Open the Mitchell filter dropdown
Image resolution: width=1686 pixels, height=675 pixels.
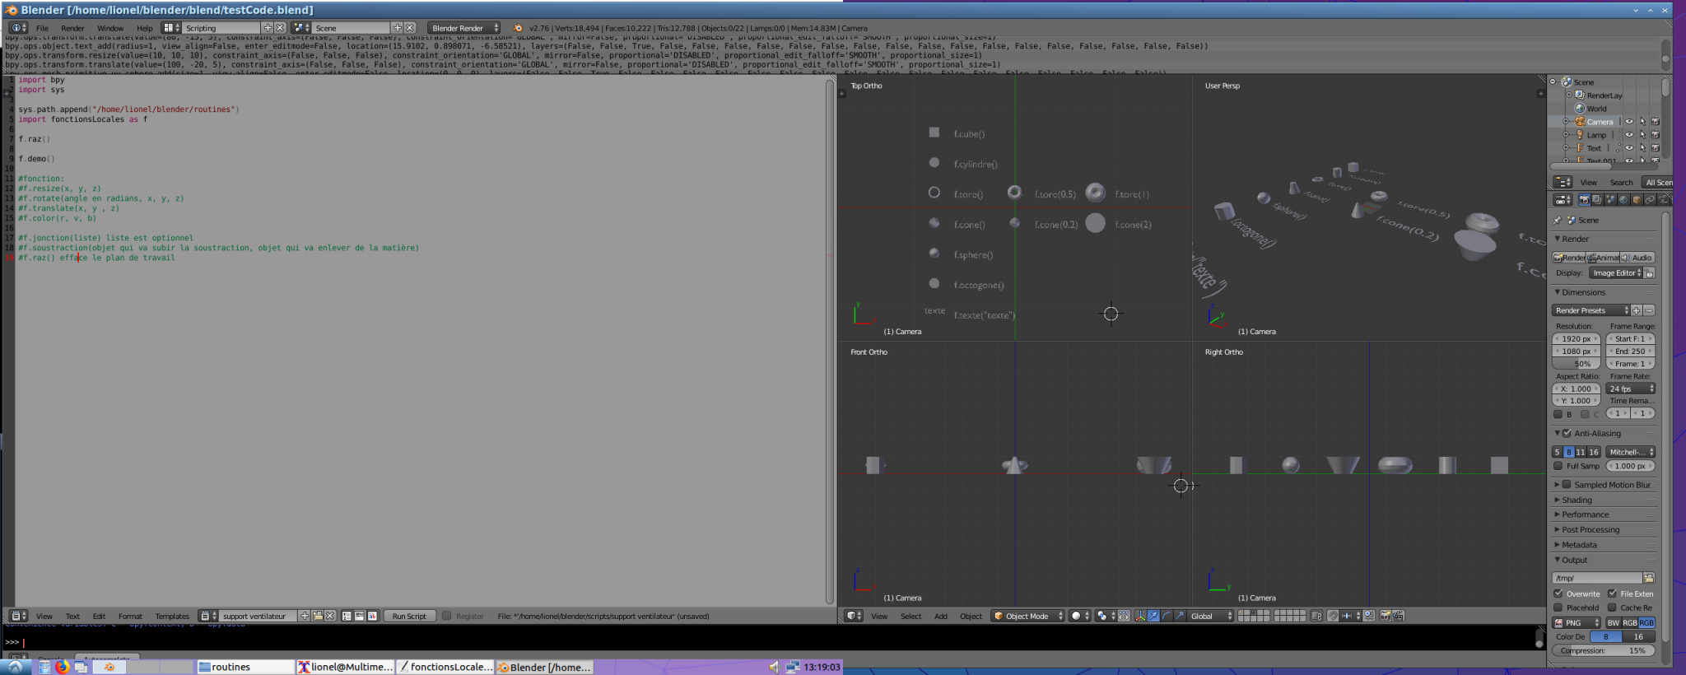tap(1631, 452)
